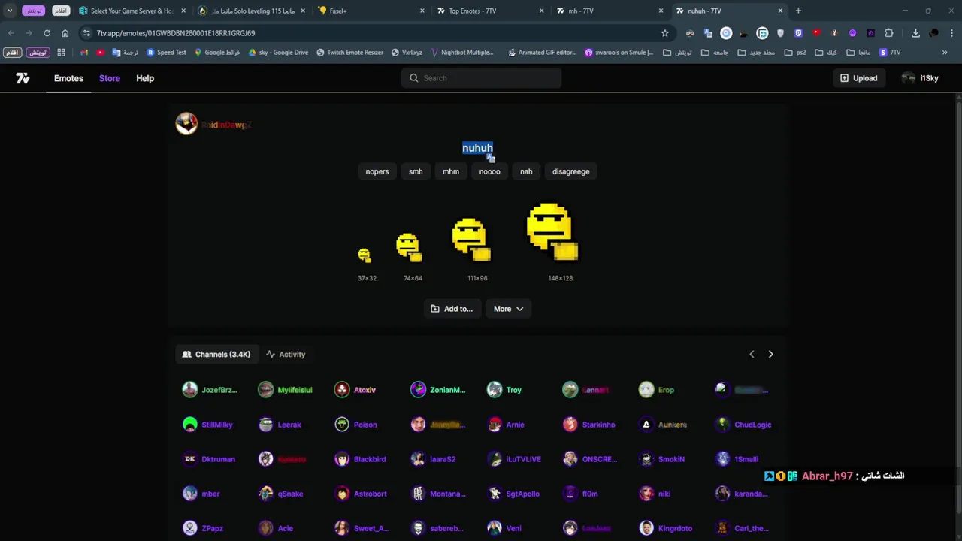Screen dimensions: 962x541
Task: Open sky - Google Drive bookmark
Action: [278, 53]
